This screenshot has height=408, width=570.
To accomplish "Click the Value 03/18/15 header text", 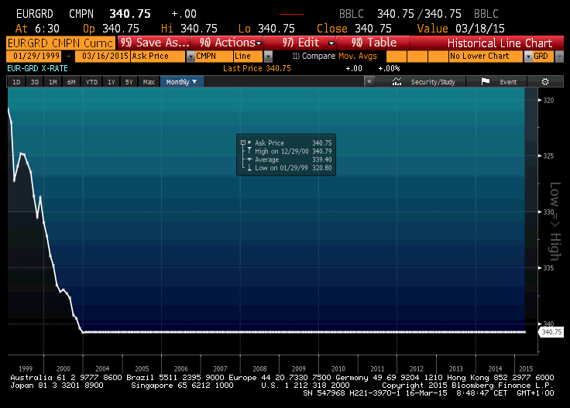I will pyautogui.click(x=461, y=29).
